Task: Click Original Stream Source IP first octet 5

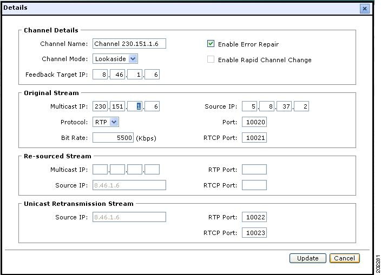Action: 249,106
